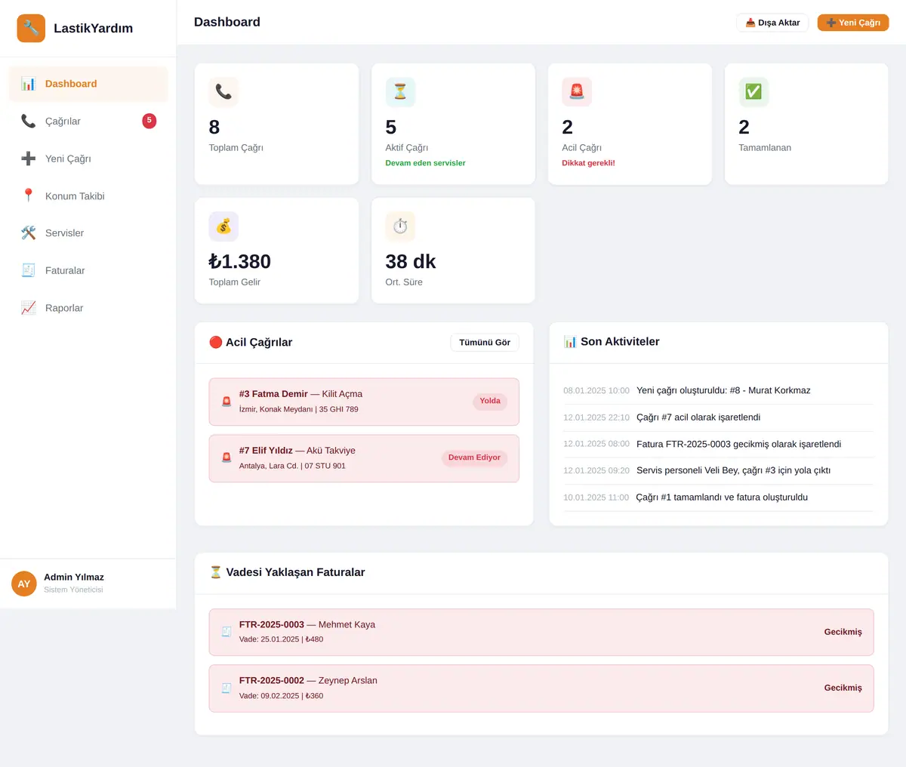This screenshot has height=767, width=906.
Task: Click the receipt icon beside FTR-2025-0002
Action: [x=226, y=688]
